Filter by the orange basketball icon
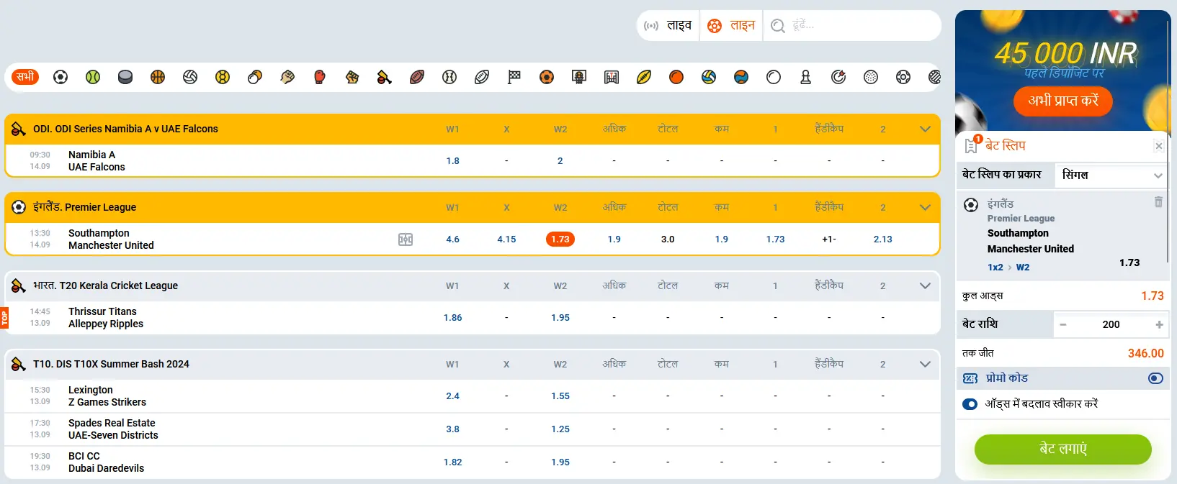The height and width of the screenshot is (484, 1177). click(158, 77)
